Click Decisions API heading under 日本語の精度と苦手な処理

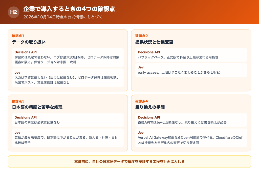point(26,117)
